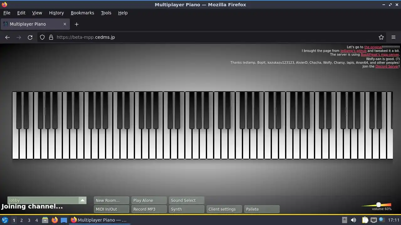Open Client settings
The width and height of the screenshot is (401, 225).
[x=224, y=209]
